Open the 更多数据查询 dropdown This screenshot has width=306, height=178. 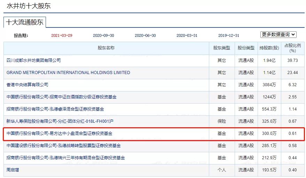(x=278, y=34)
